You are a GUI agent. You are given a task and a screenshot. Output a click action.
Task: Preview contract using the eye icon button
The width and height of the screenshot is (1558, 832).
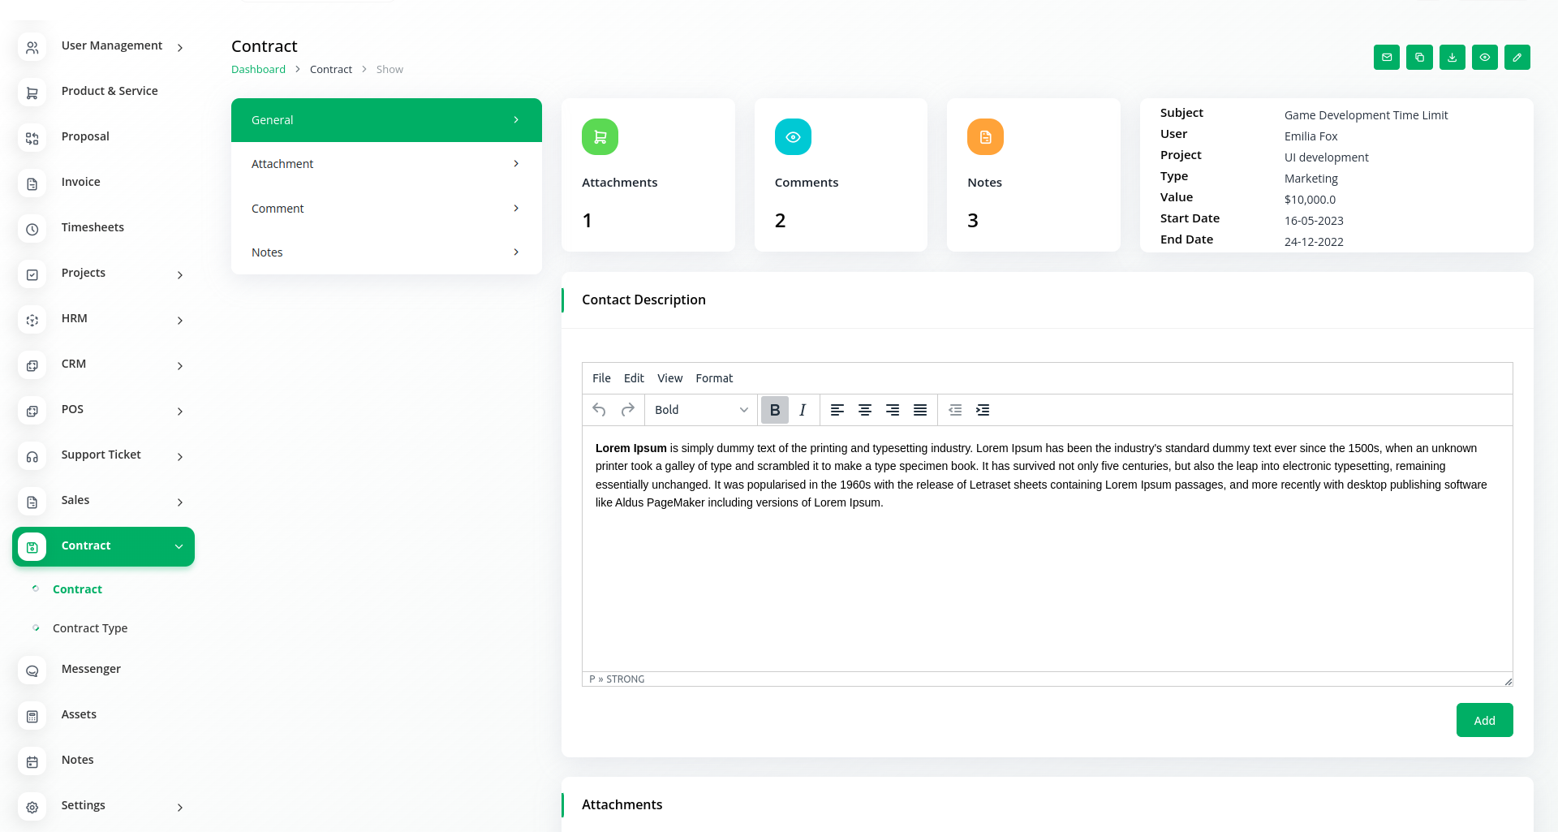[1484, 58]
